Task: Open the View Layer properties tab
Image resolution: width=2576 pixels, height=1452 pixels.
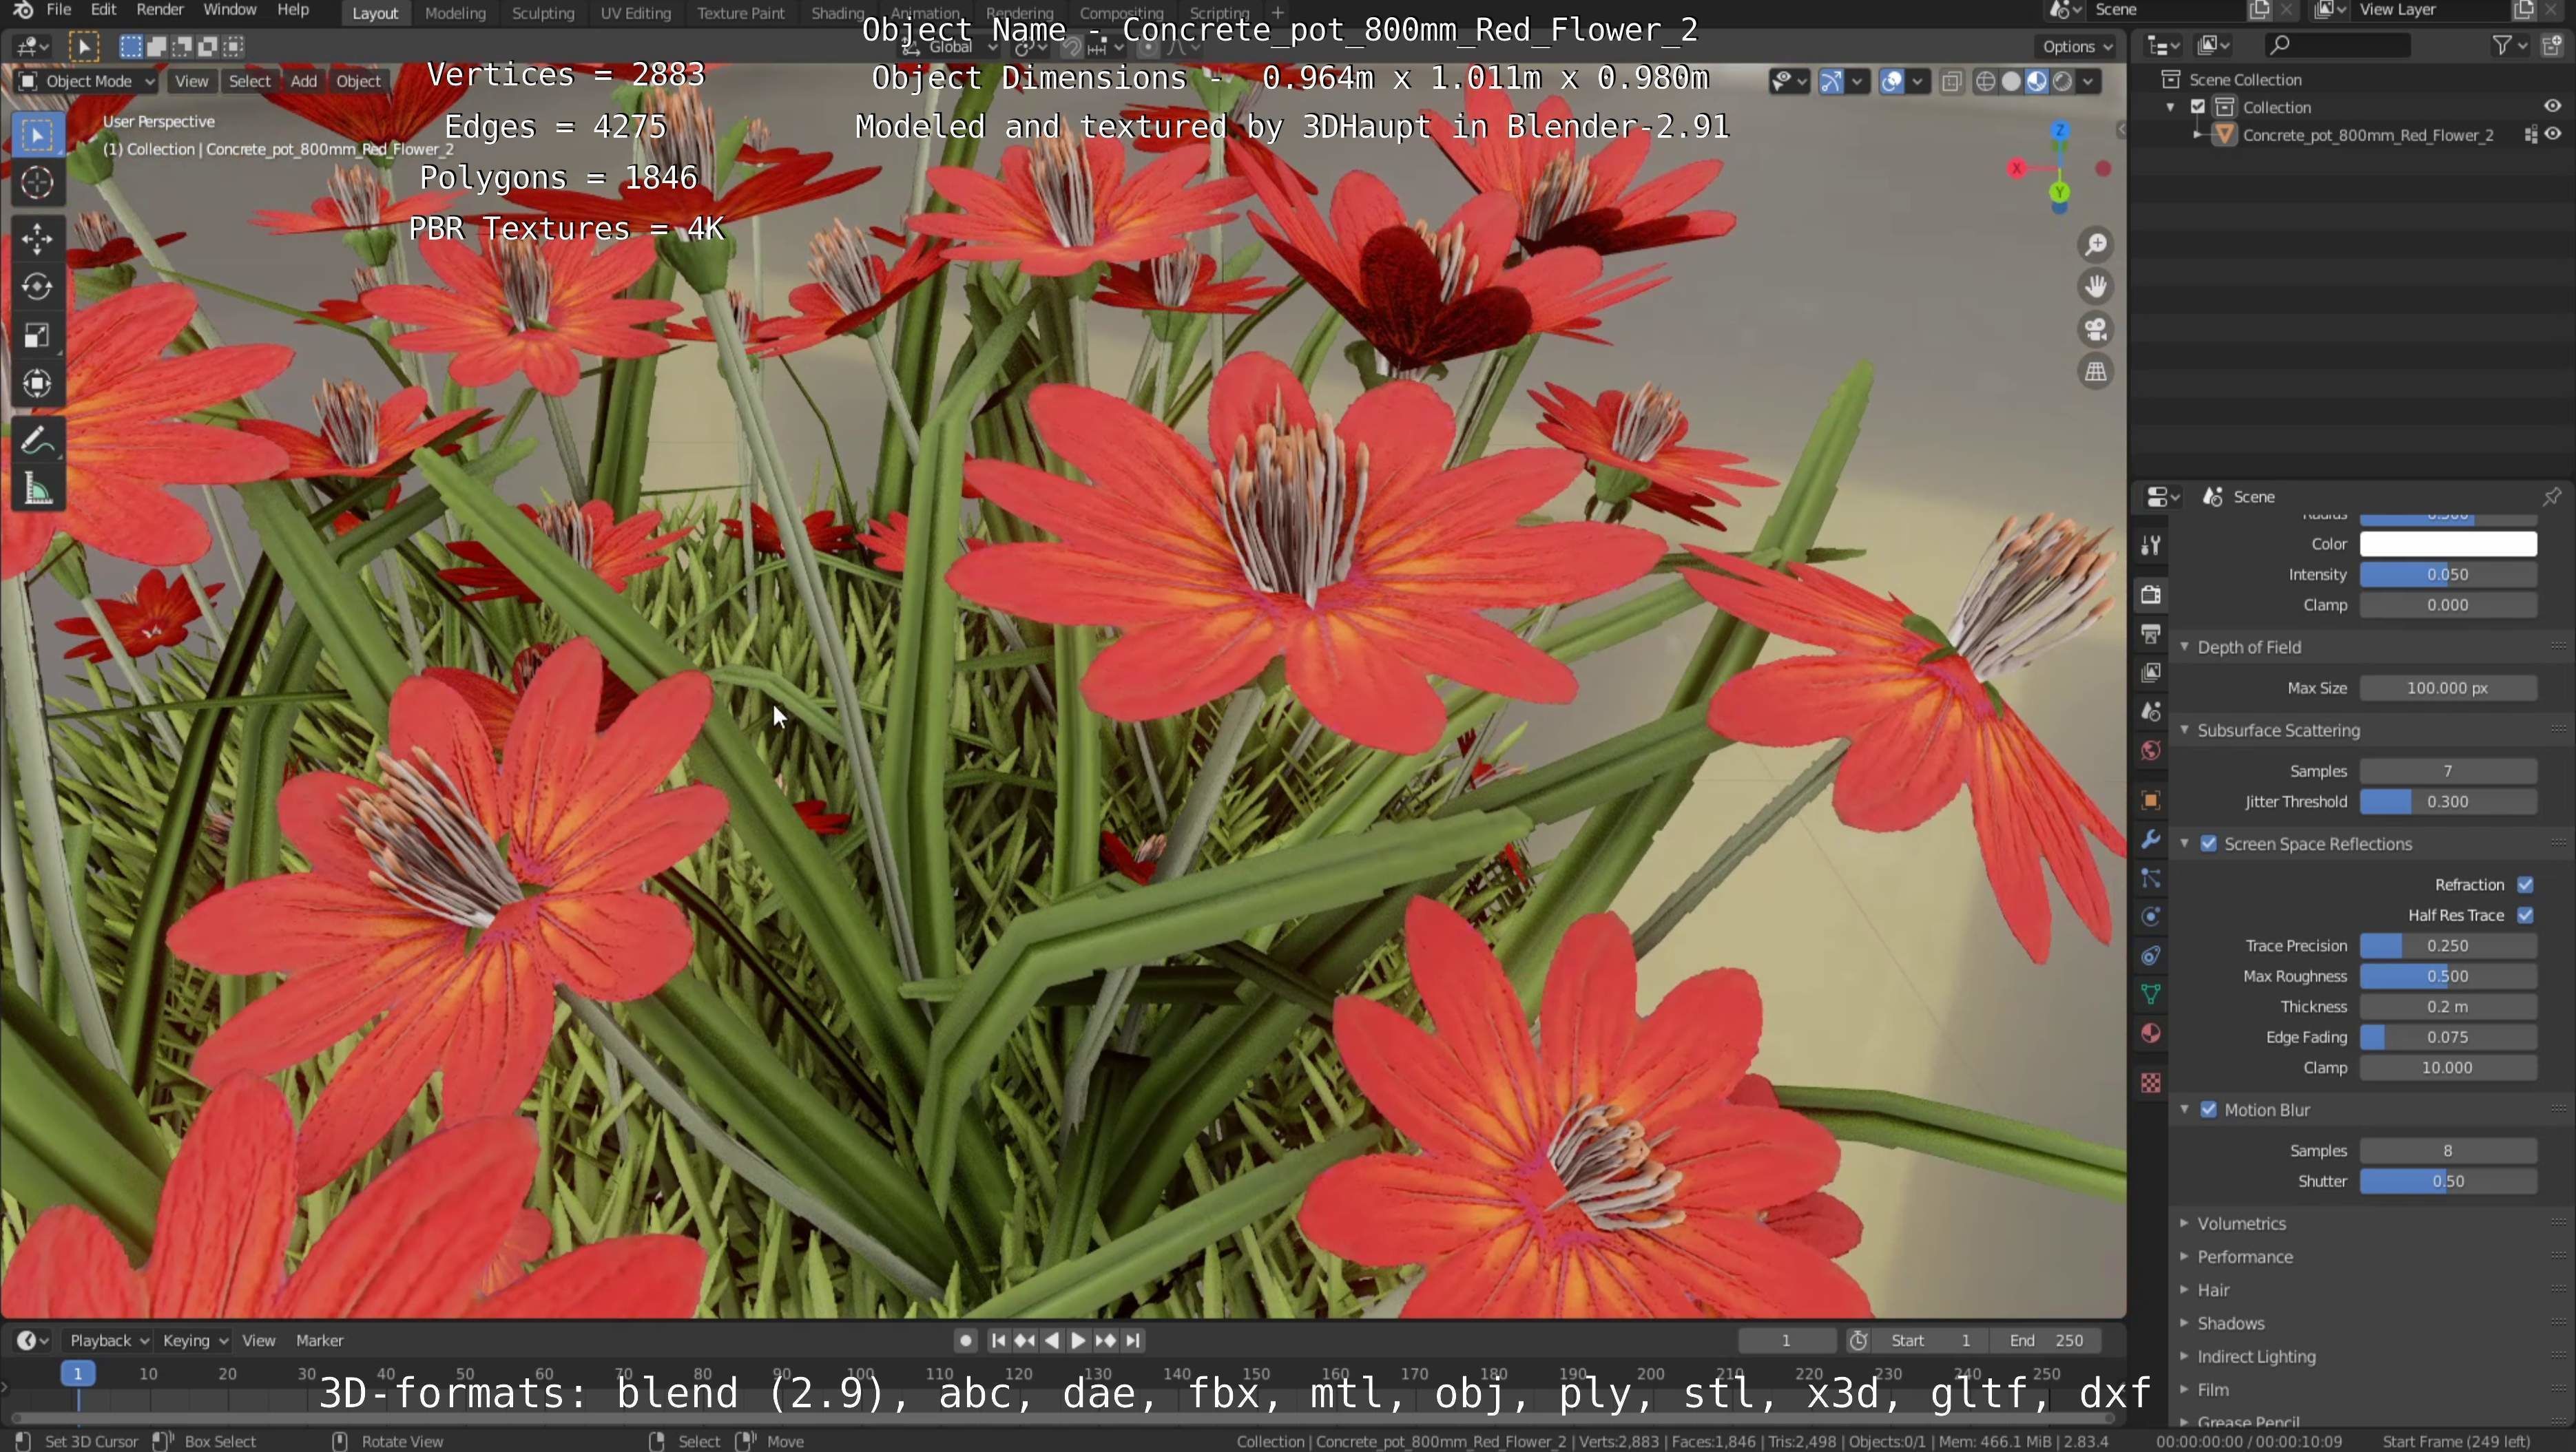Action: [2151, 673]
